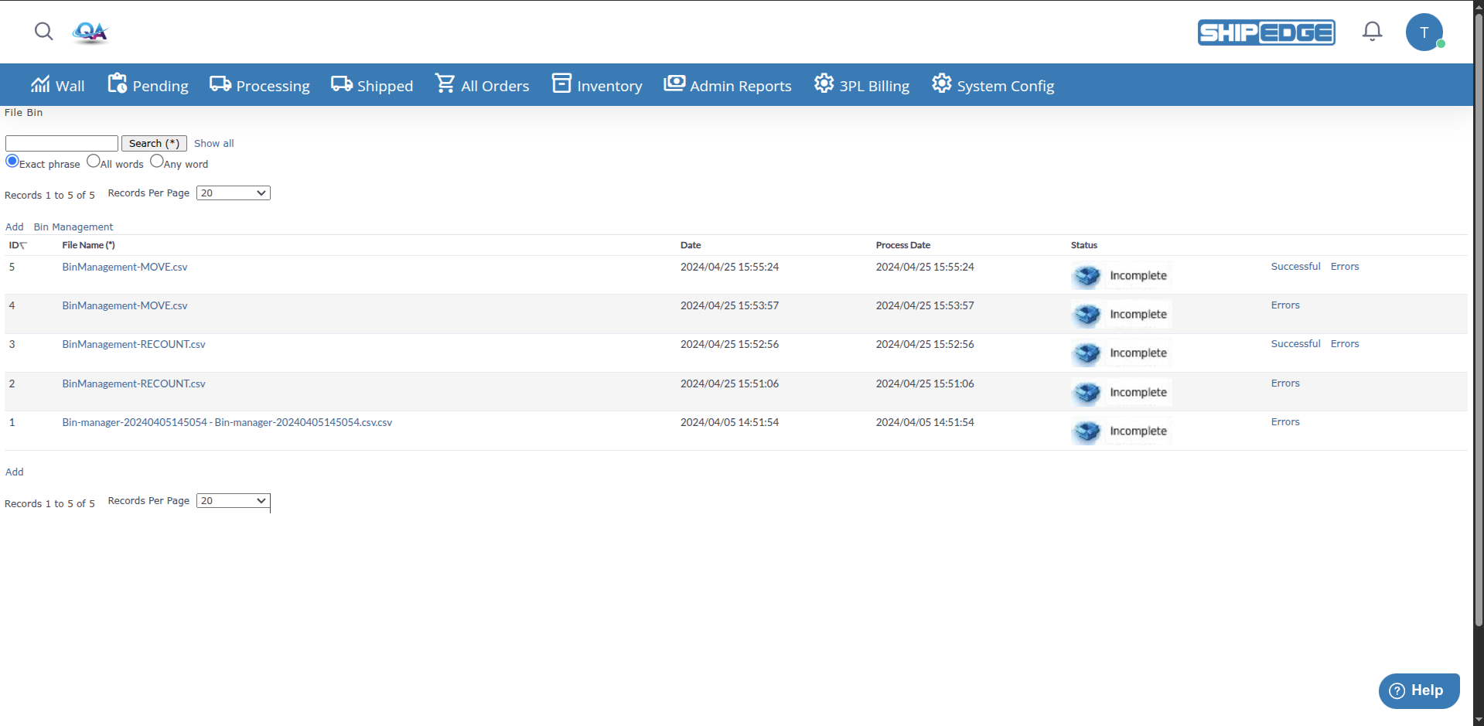This screenshot has width=1484, height=726.
Task: Open the Inventory box icon
Action: click(x=561, y=84)
